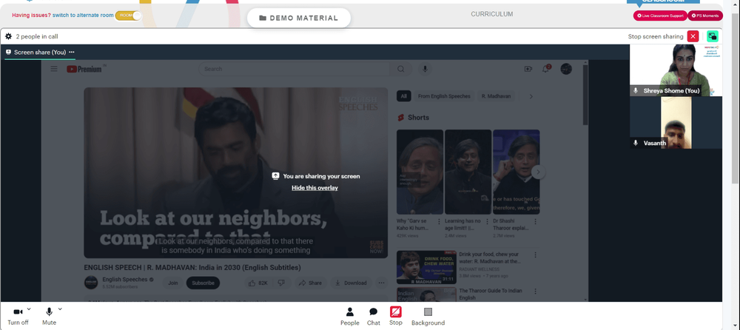The image size is (740, 330).
Task: Click the Subscribe button
Action: pyautogui.click(x=203, y=283)
